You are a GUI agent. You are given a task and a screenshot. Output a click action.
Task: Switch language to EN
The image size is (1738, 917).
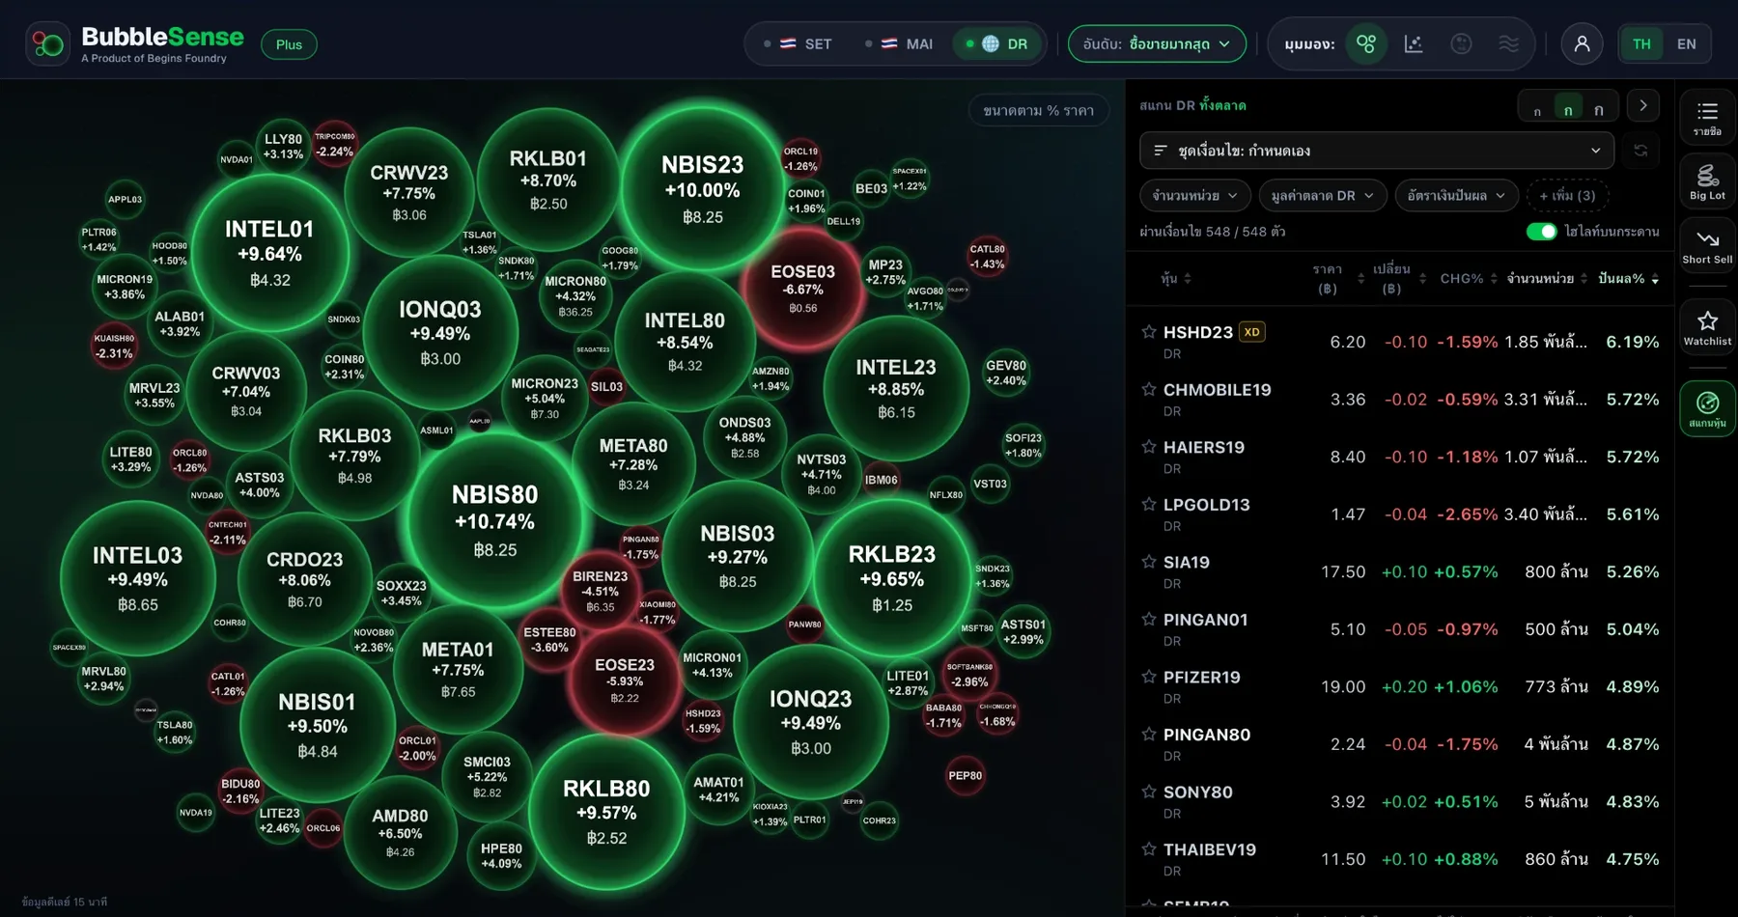[1686, 43]
